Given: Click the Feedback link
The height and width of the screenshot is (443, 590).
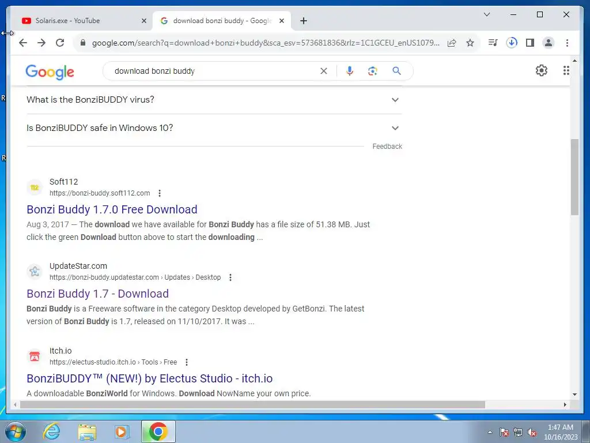Looking at the screenshot, I should (387, 147).
